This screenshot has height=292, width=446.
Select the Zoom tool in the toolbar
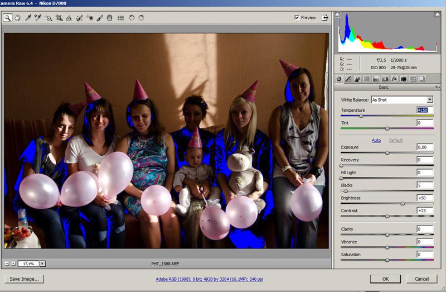click(7, 18)
